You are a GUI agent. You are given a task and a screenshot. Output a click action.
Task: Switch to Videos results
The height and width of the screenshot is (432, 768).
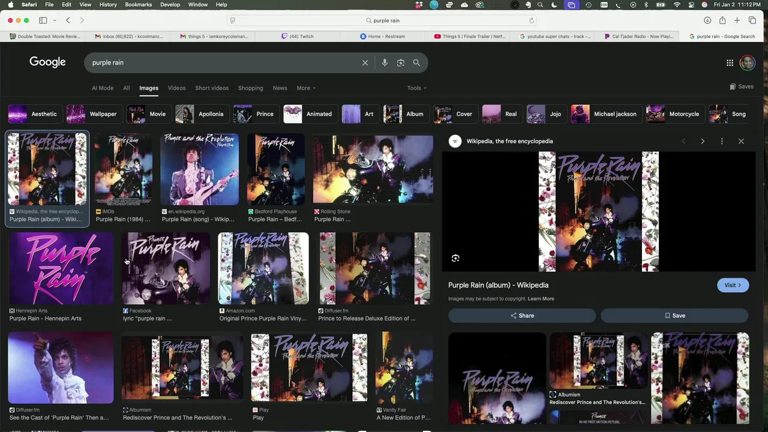point(176,88)
